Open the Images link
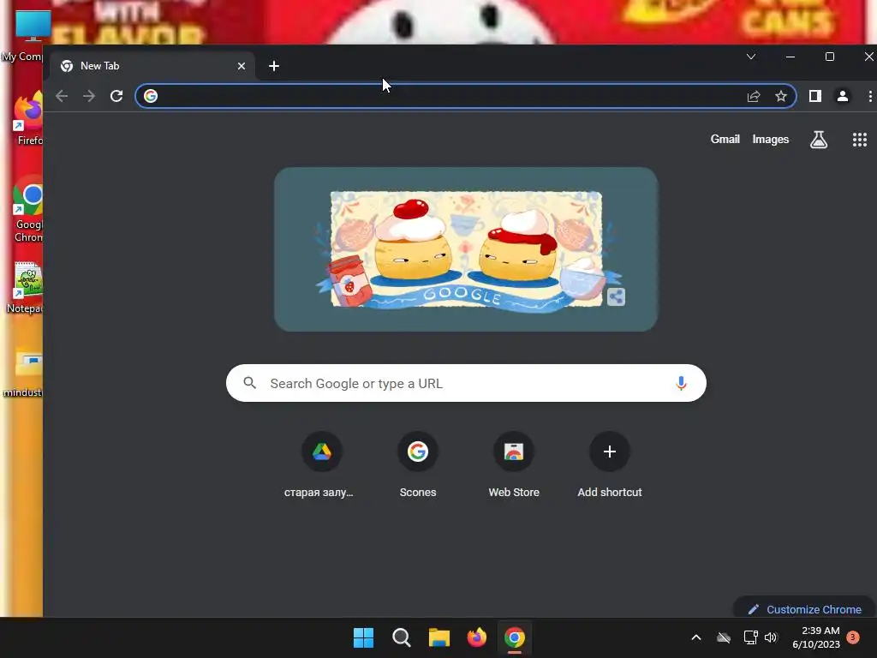This screenshot has width=877, height=658. [x=770, y=140]
